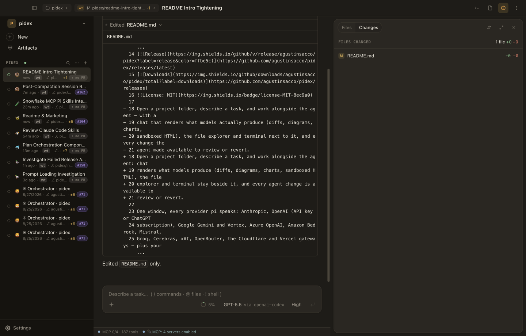Click the green PIDEX status dot
526x336 pixels.
click(x=25, y=63)
